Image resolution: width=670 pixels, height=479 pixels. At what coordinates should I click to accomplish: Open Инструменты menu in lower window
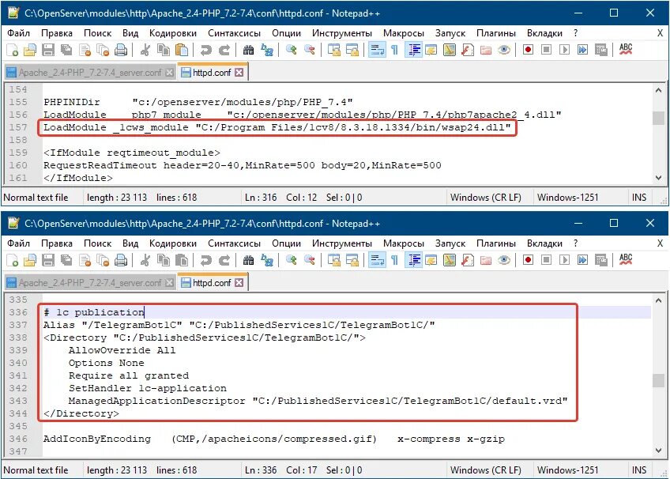pyautogui.click(x=342, y=243)
